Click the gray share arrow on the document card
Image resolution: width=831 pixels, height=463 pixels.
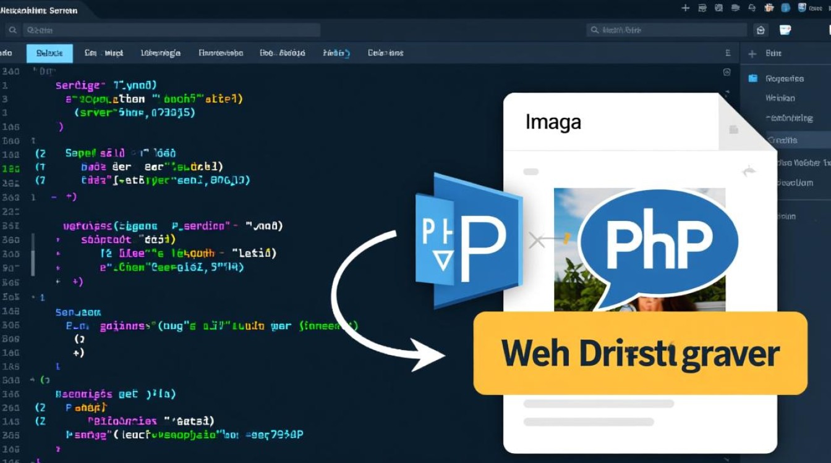749,171
